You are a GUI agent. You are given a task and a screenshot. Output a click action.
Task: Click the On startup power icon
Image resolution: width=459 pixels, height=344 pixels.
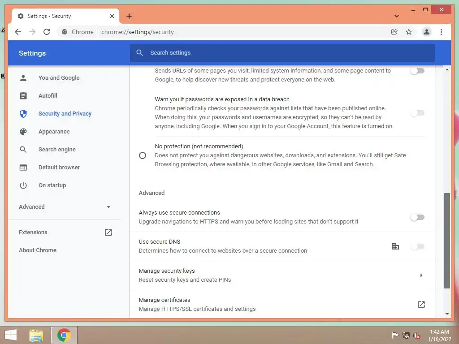point(23,185)
